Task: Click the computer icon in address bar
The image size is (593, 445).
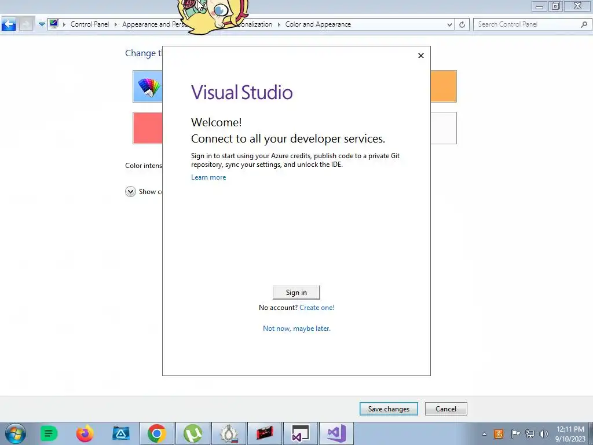Action: [x=54, y=24]
